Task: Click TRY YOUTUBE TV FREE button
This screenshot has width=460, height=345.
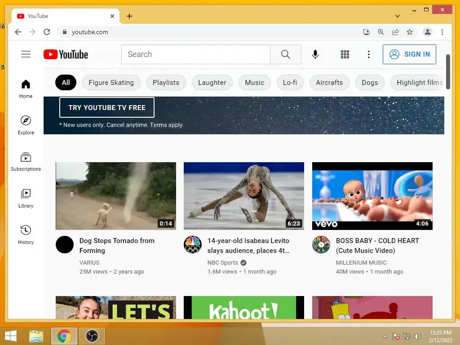Action: (107, 108)
